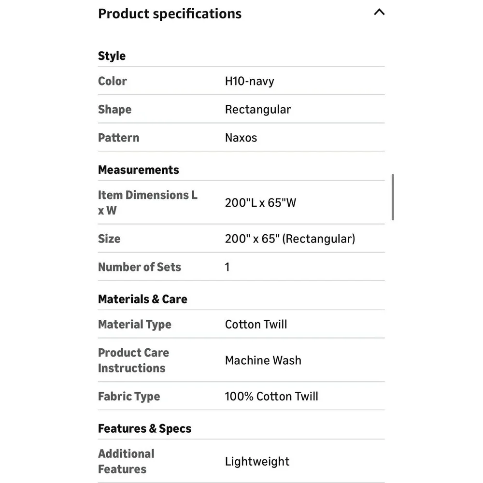Select the 200" x 65" (Rectangular) size value
The height and width of the screenshot is (483, 483).
click(x=290, y=239)
